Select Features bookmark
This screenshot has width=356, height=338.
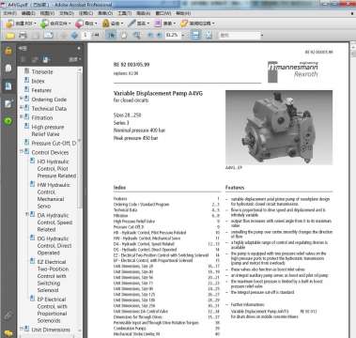[41, 90]
